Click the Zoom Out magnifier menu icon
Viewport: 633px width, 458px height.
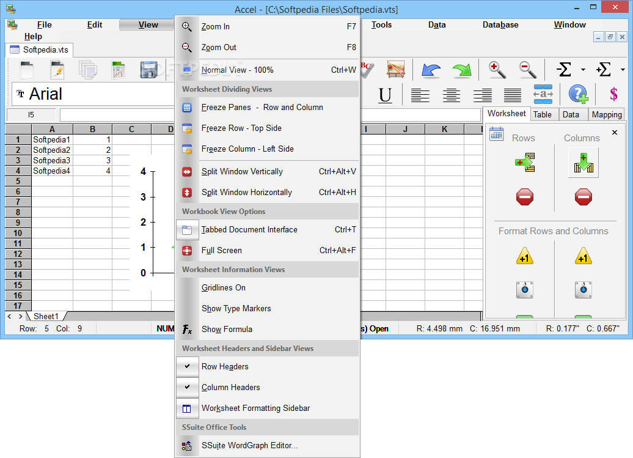[186, 47]
